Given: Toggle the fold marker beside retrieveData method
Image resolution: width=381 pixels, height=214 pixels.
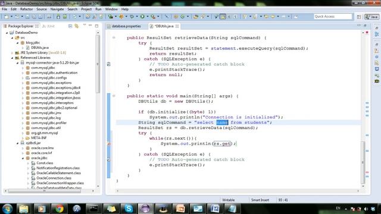Looking at the screenshot, I should pyautogui.click(x=114, y=37).
